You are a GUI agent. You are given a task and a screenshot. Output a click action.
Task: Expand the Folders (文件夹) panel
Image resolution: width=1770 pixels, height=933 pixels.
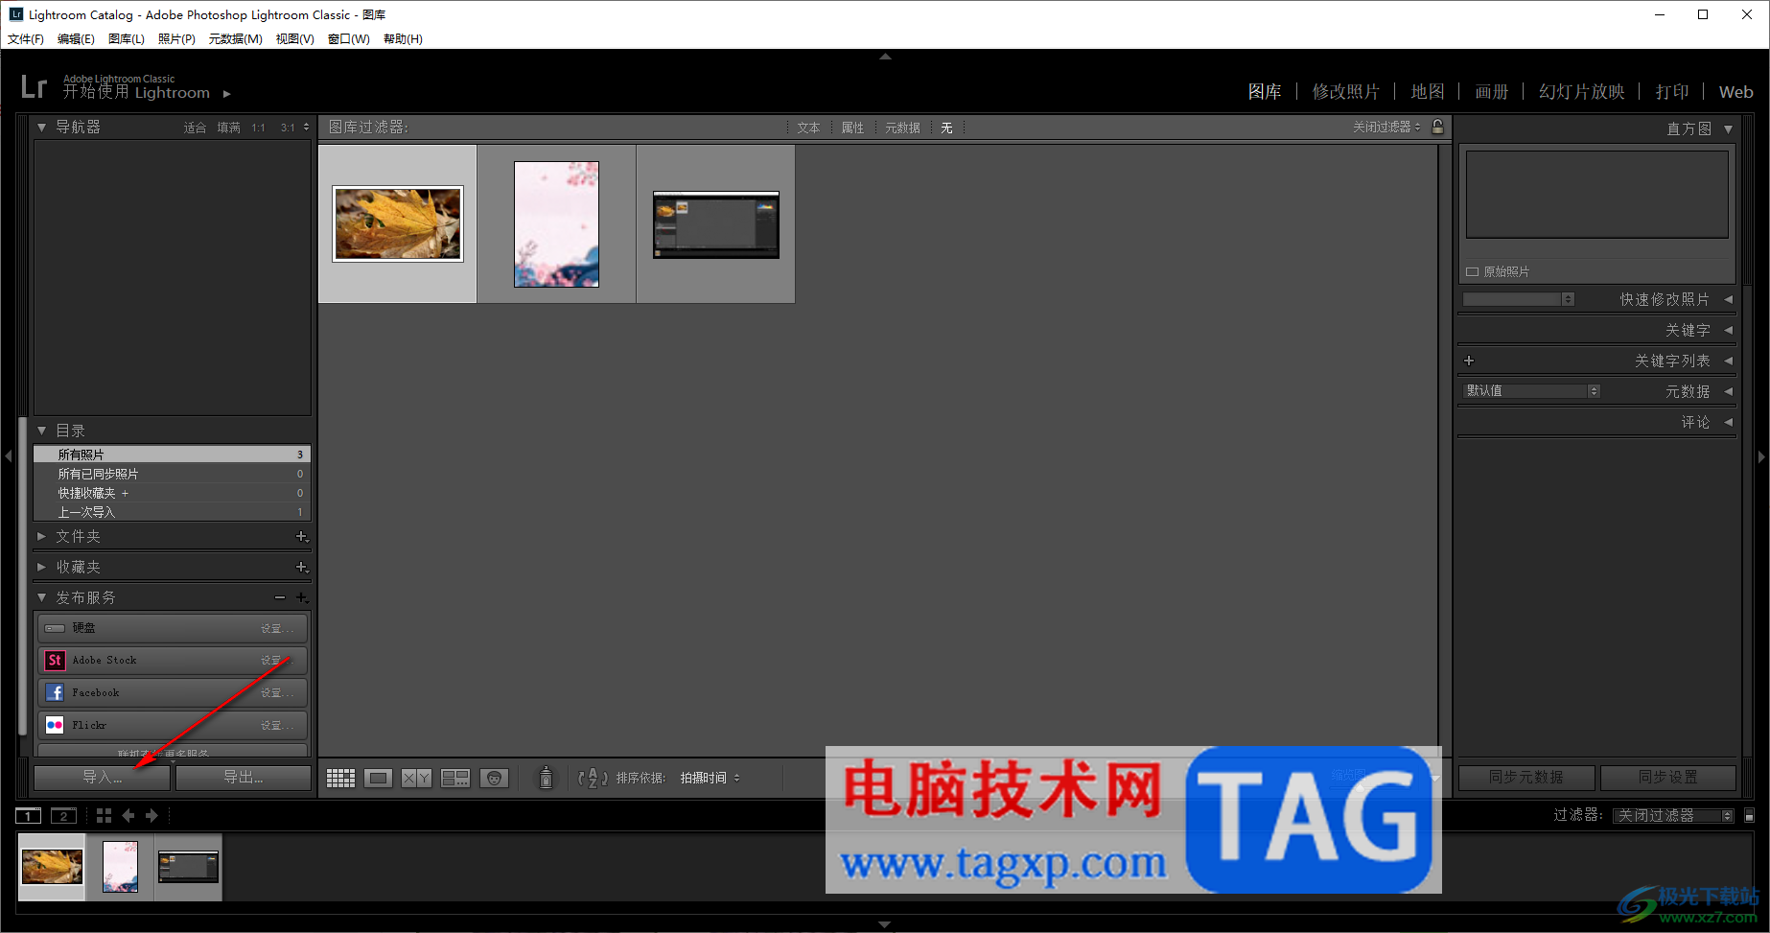tap(41, 537)
